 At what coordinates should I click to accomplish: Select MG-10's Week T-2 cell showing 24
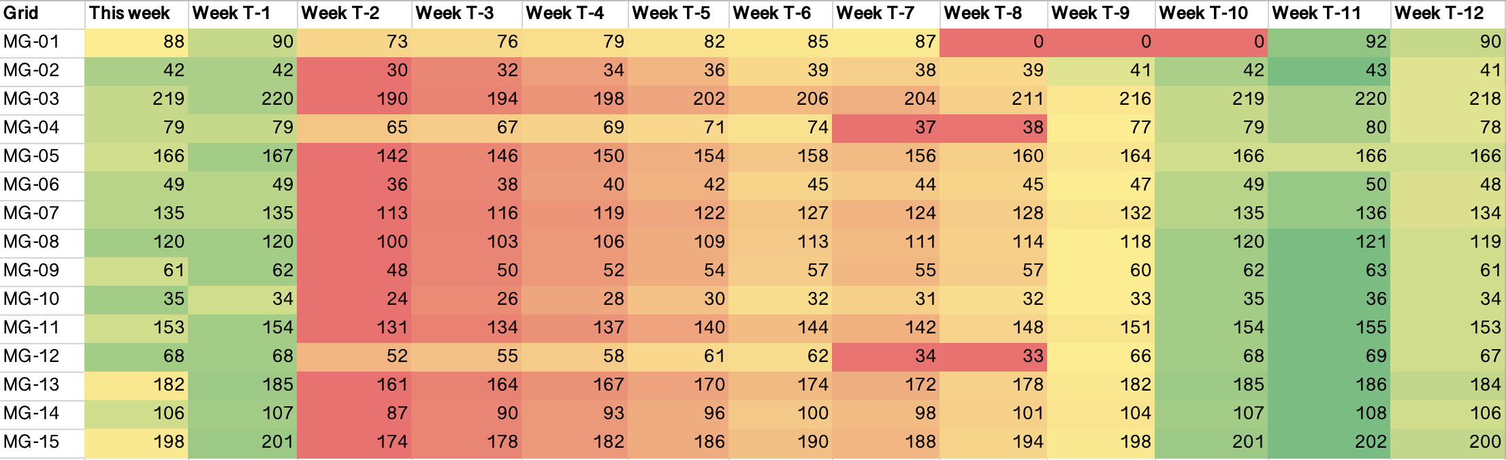[354, 299]
